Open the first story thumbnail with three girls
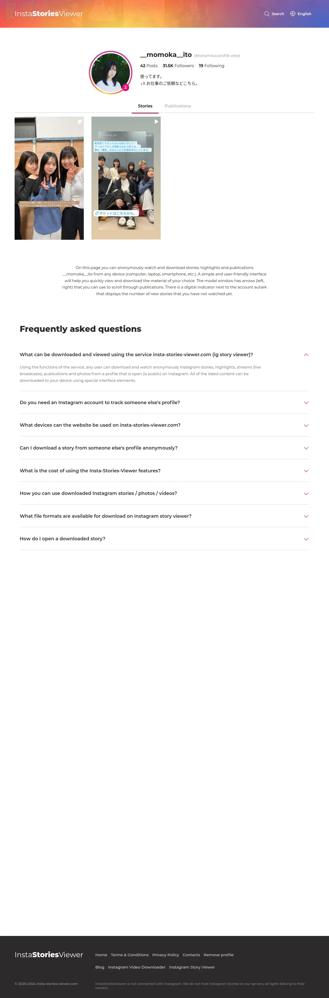This screenshot has width=329, height=998. (x=49, y=178)
